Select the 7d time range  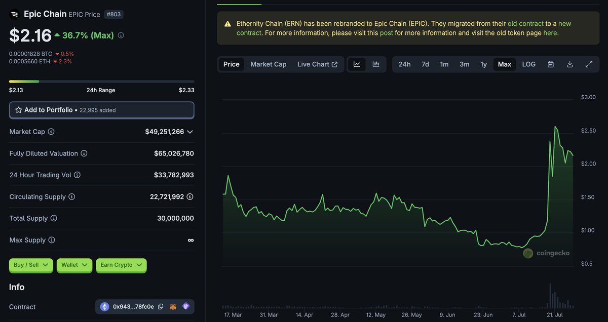[425, 64]
